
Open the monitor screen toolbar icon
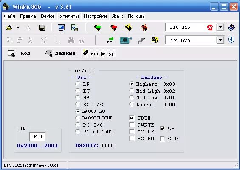61,28
